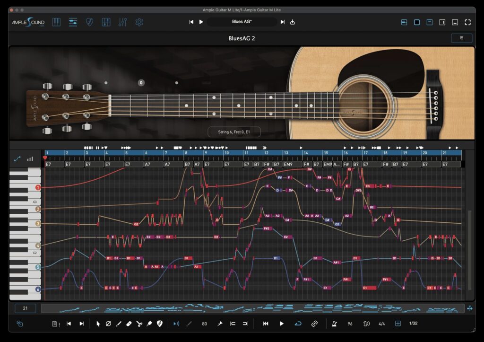Screen dimensions: 484x342
Task: Toggle the top panel layout icon
Action: [x=429, y=22]
